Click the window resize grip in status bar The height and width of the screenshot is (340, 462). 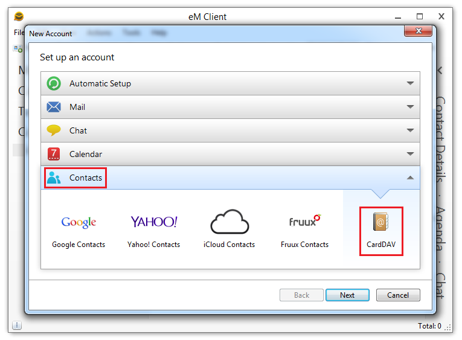tap(448, 328)
